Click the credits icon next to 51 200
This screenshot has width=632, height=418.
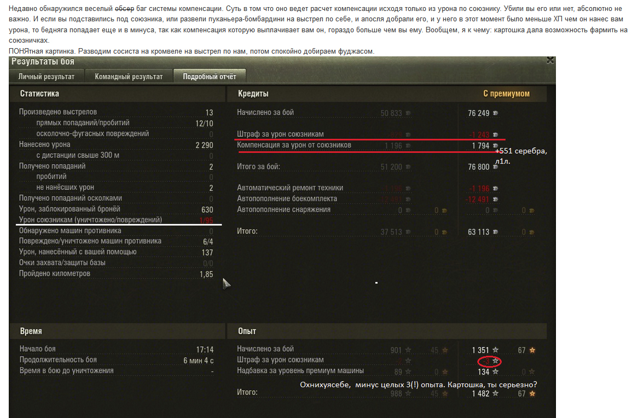[408, 166]
